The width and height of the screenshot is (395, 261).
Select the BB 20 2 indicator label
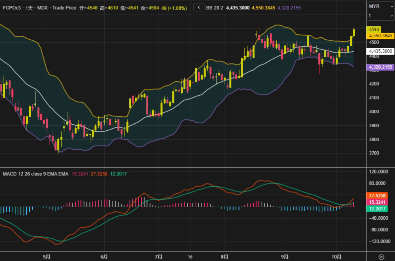coord(214,7)
